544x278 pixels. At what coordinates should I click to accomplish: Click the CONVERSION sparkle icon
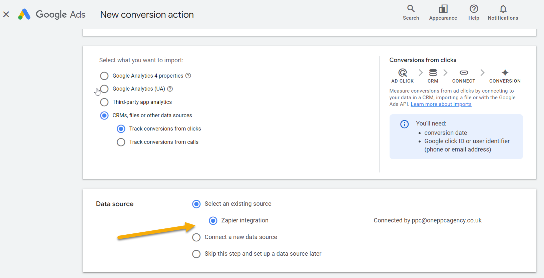coord(505,73)
